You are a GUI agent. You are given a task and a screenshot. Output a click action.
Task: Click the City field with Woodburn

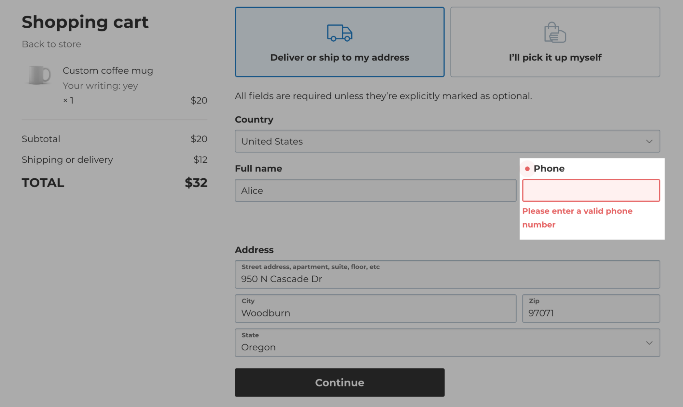pos(375,308)
